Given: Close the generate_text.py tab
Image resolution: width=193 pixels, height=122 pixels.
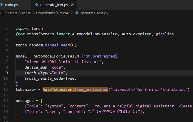Looking at the screenshot, I should 72,5.
